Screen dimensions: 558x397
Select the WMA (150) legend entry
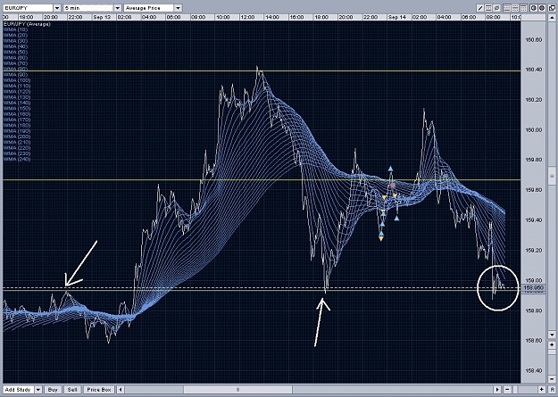pyautogui.click(x=17, y=109)
